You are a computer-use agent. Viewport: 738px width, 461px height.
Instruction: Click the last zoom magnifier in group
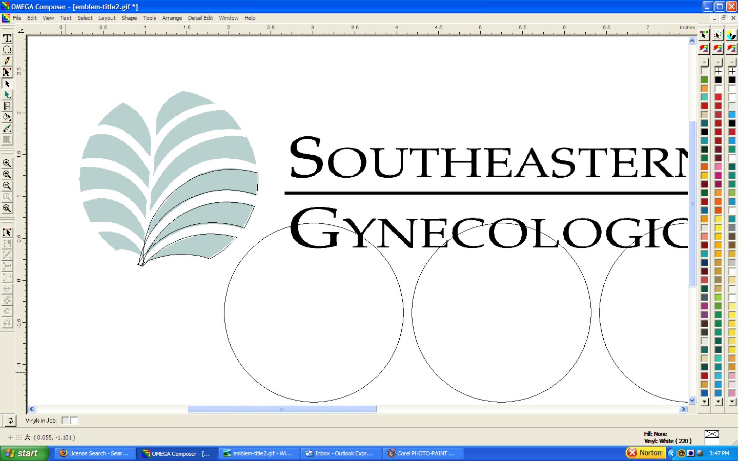tap(7, 208)
